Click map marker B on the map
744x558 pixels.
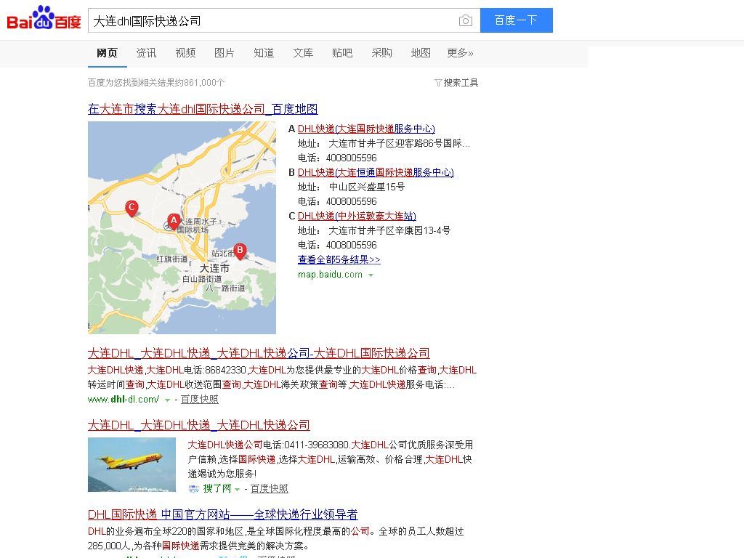pyautogui.click(x=240, y=251)
